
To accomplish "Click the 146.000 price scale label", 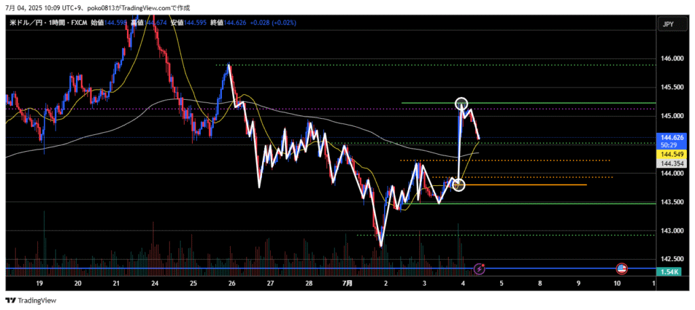I will coord(671,59).
